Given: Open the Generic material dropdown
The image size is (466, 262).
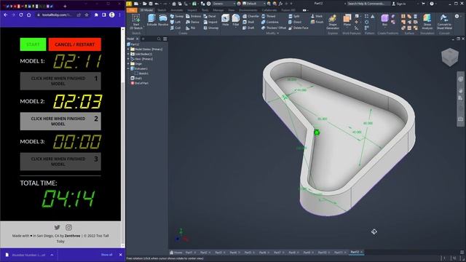Looking at the screenshot, I should pos(224,4).
